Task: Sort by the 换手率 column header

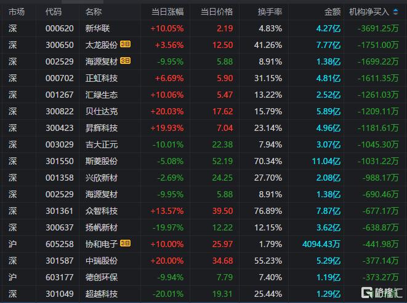Action: point(270,12)
